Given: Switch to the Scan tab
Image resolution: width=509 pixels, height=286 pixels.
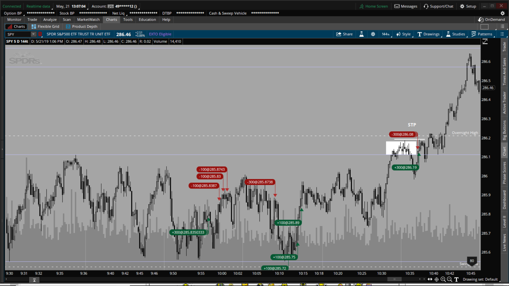Looking at the screenshot, I should 67,20.
